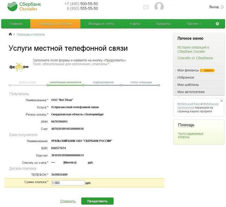Expand Избранное section
Screen dimensions: 226x207
186,77
